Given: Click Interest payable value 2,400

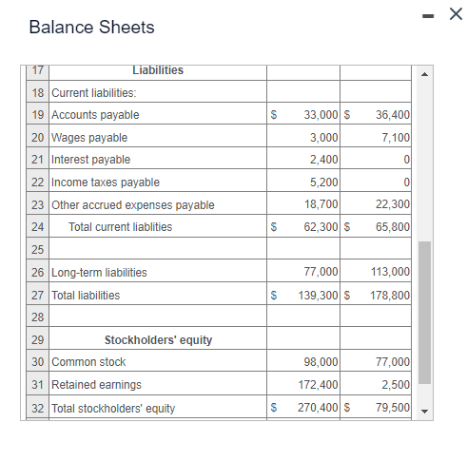Looking at the screenshot, I should click(323, 160).
